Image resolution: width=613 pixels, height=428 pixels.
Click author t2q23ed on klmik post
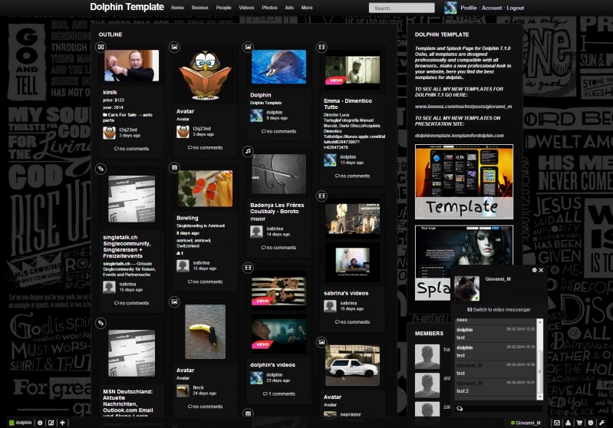(x=128, y=130)
